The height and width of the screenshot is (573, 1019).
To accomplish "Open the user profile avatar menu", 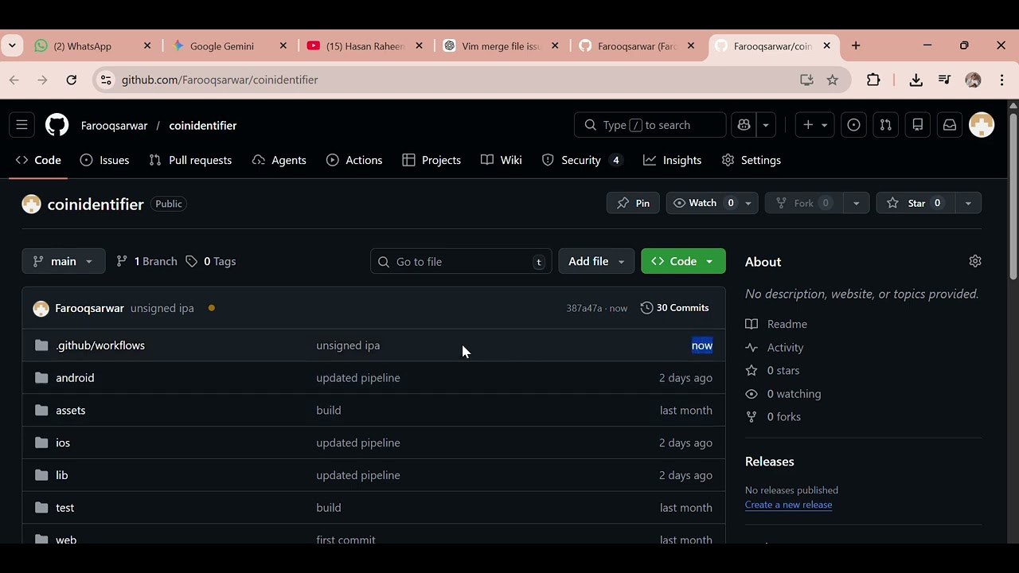I will [x=982, y=125].
